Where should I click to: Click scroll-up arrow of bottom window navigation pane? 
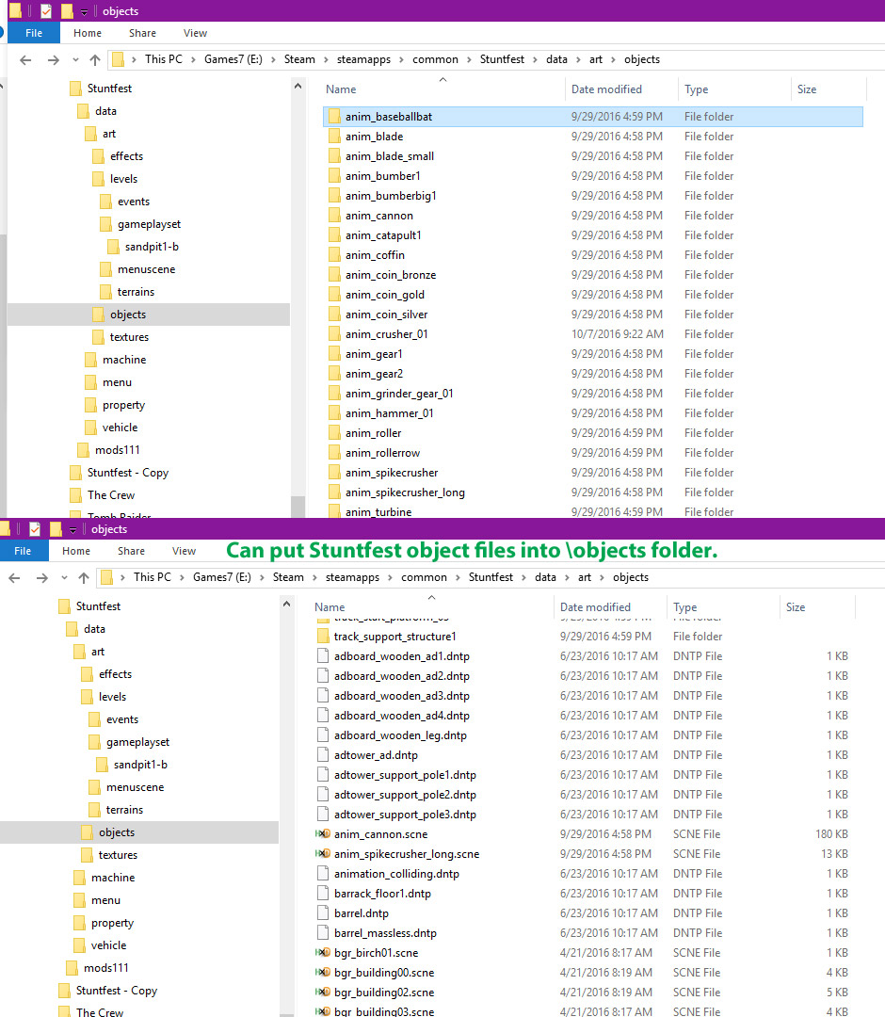click(286, 604)
